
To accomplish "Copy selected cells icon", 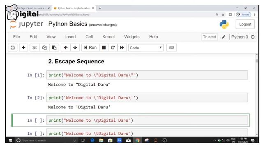I will 44,48.
